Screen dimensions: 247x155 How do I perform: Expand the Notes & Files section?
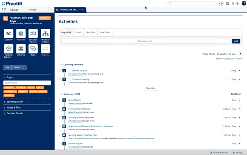point(5,108)
